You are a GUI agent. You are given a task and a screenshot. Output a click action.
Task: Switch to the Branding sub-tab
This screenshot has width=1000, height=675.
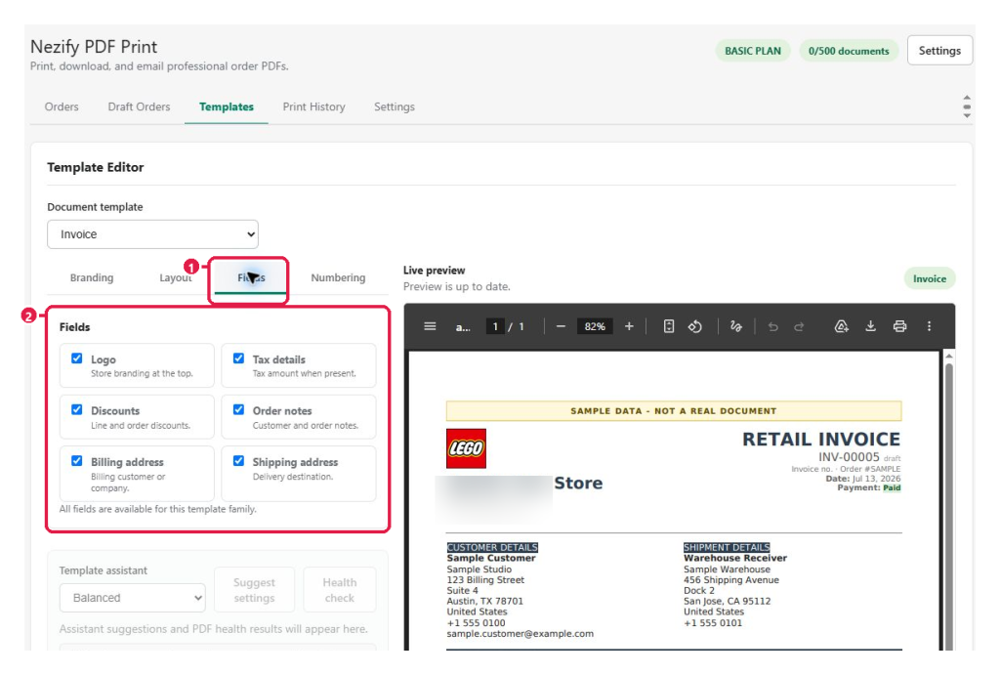coord(92,277)
